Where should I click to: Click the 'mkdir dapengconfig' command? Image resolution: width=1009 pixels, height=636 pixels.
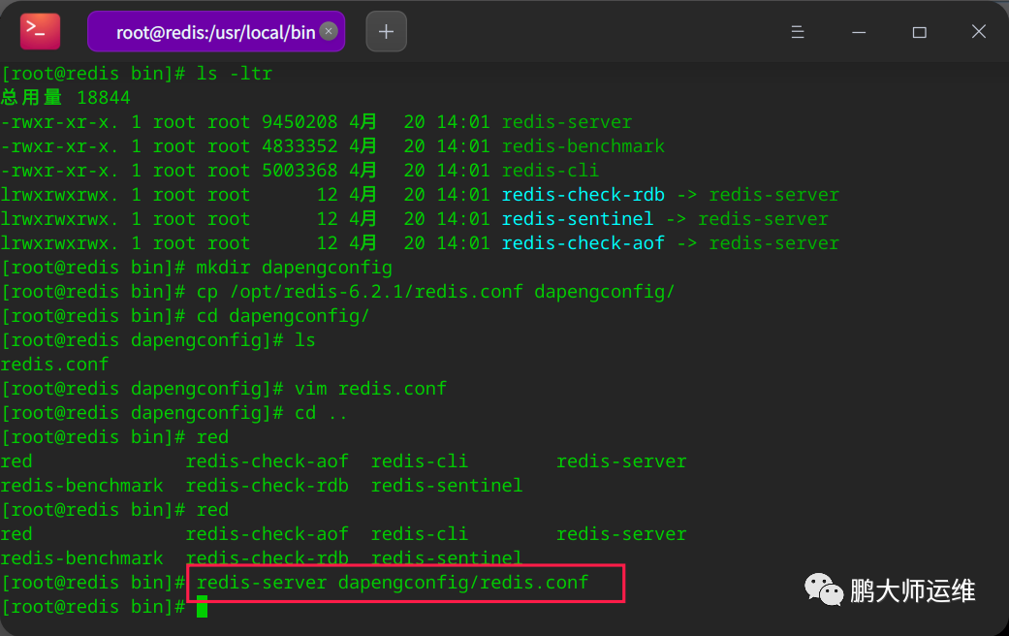pos(294,268)
